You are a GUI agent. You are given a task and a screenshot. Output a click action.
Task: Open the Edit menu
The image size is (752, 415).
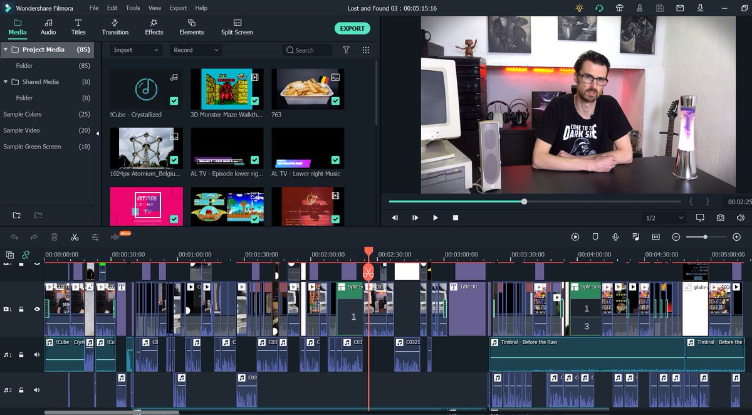pos(112,8)
